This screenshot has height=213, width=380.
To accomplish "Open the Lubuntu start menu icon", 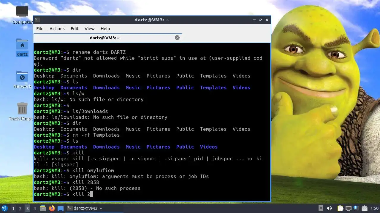I will [x=4, y=208].
